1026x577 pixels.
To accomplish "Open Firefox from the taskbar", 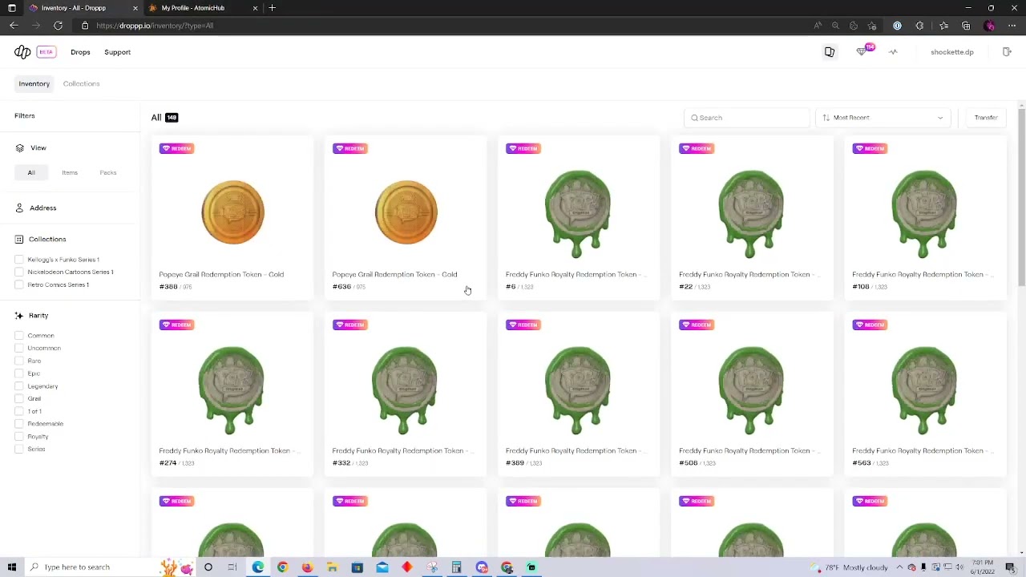I will point(307,567).
